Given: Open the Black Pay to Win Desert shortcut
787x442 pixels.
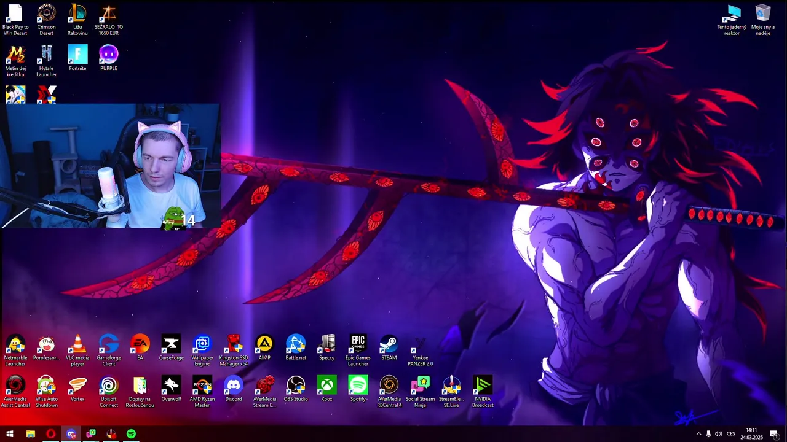Looking at the screenshot, I should 15,20.
